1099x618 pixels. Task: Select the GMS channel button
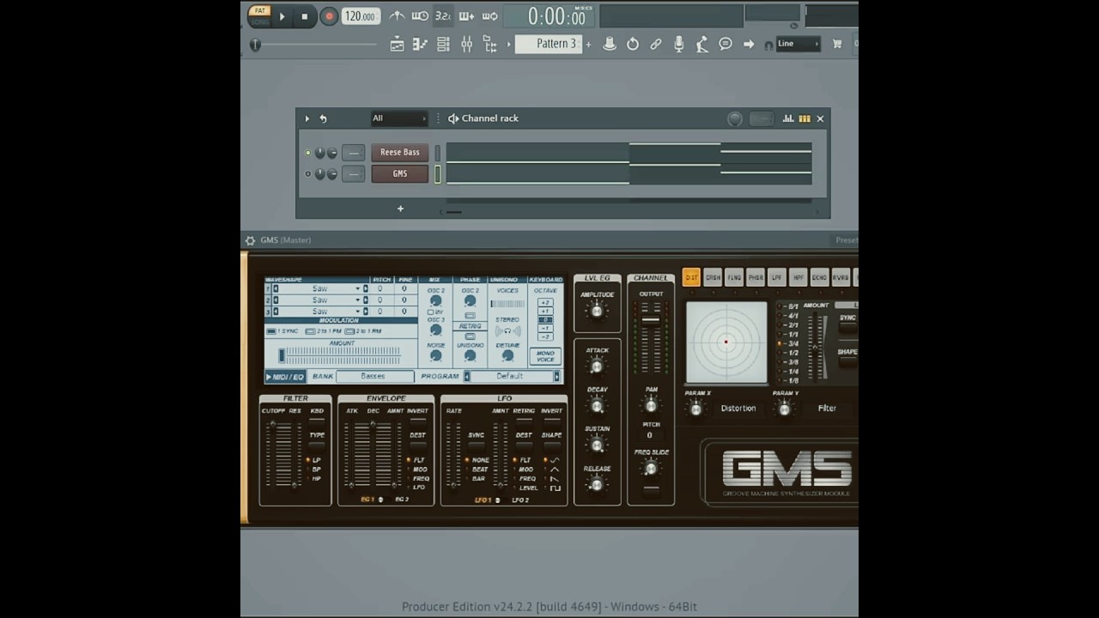coord(400,173)
